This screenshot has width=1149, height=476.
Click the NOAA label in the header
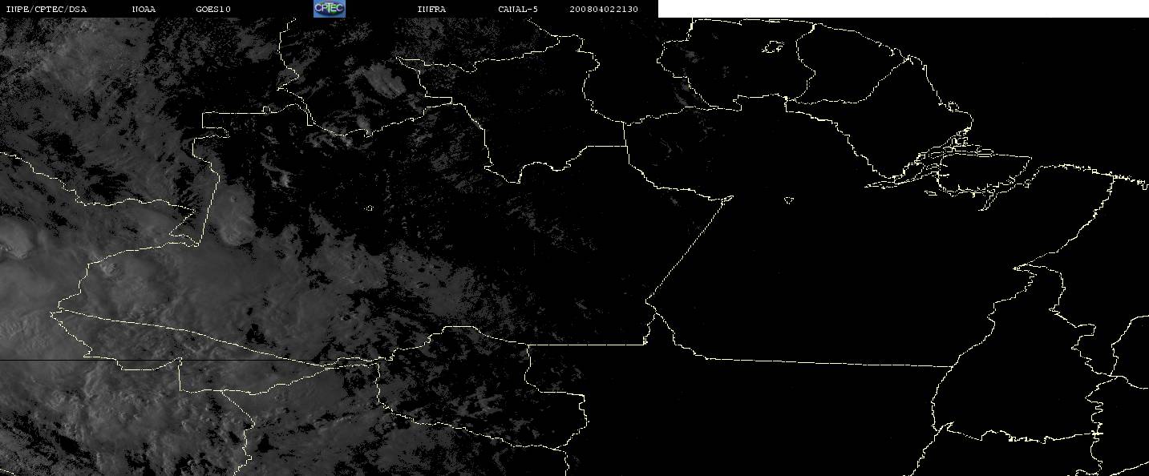pyautogui.click(x=144, y=9)
